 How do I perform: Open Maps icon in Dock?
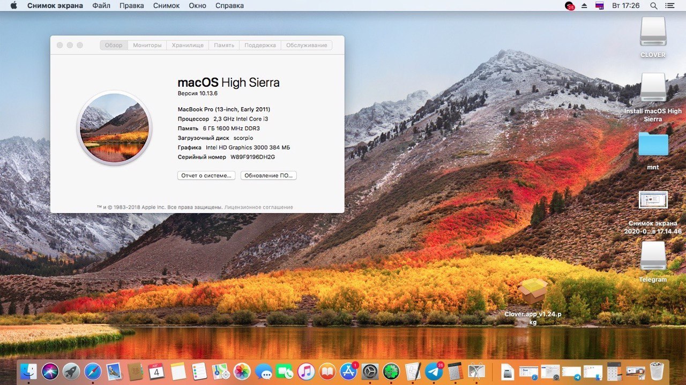coord(220,371)
